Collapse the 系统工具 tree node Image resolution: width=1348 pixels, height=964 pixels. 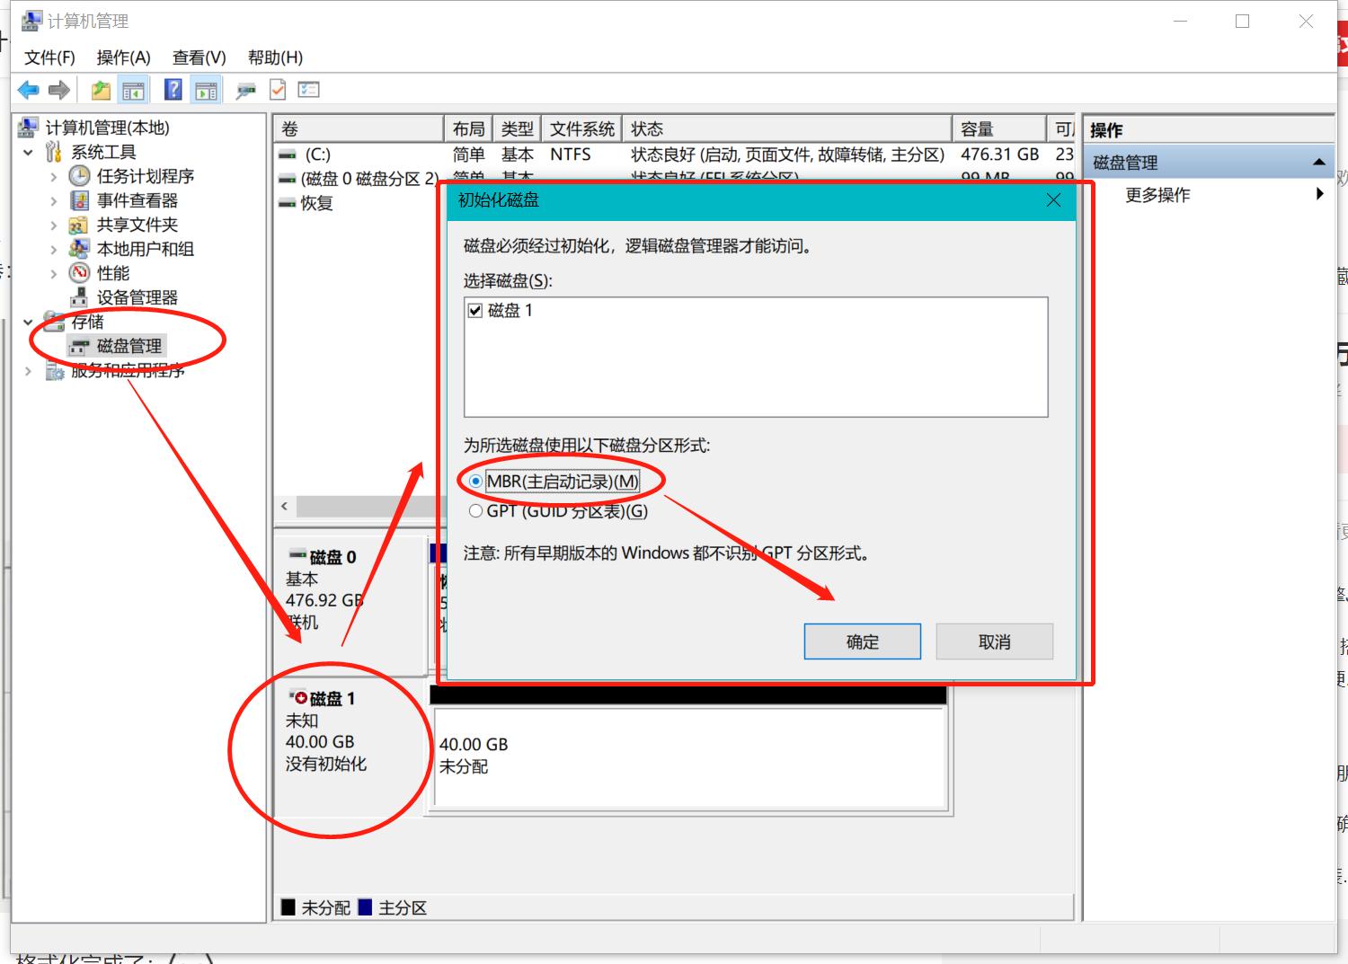coord(29,152)
